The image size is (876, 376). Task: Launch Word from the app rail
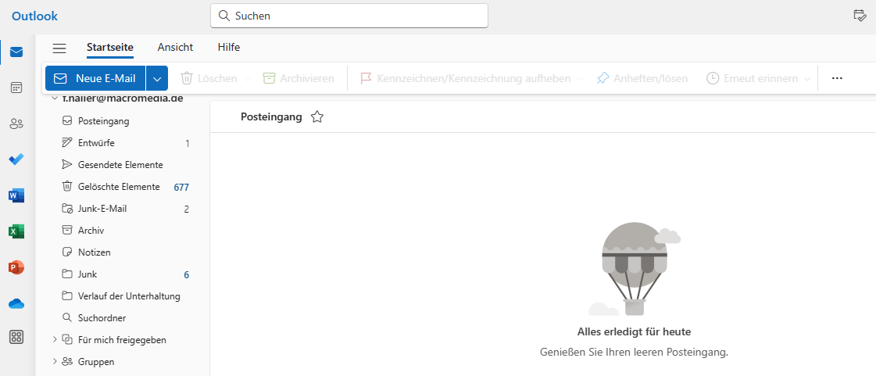(16, 195)
